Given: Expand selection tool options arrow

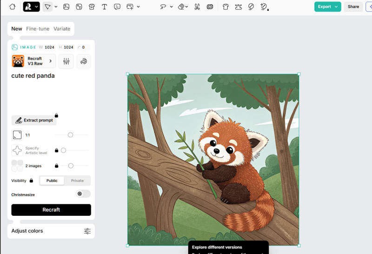Looking at the screenshot, I should click(x=56, y=7).
